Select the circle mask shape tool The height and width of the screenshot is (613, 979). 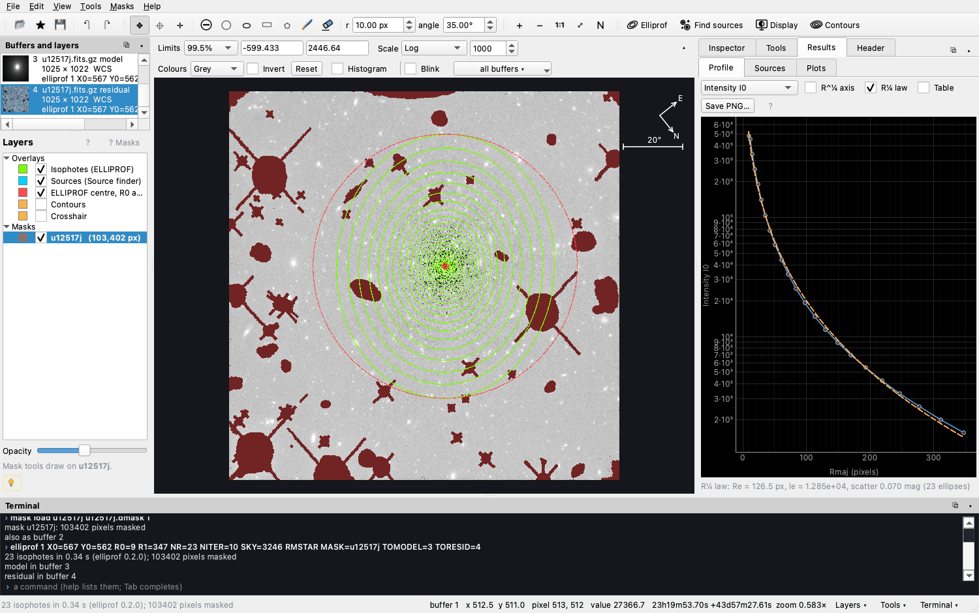click(x=226, y=25)
